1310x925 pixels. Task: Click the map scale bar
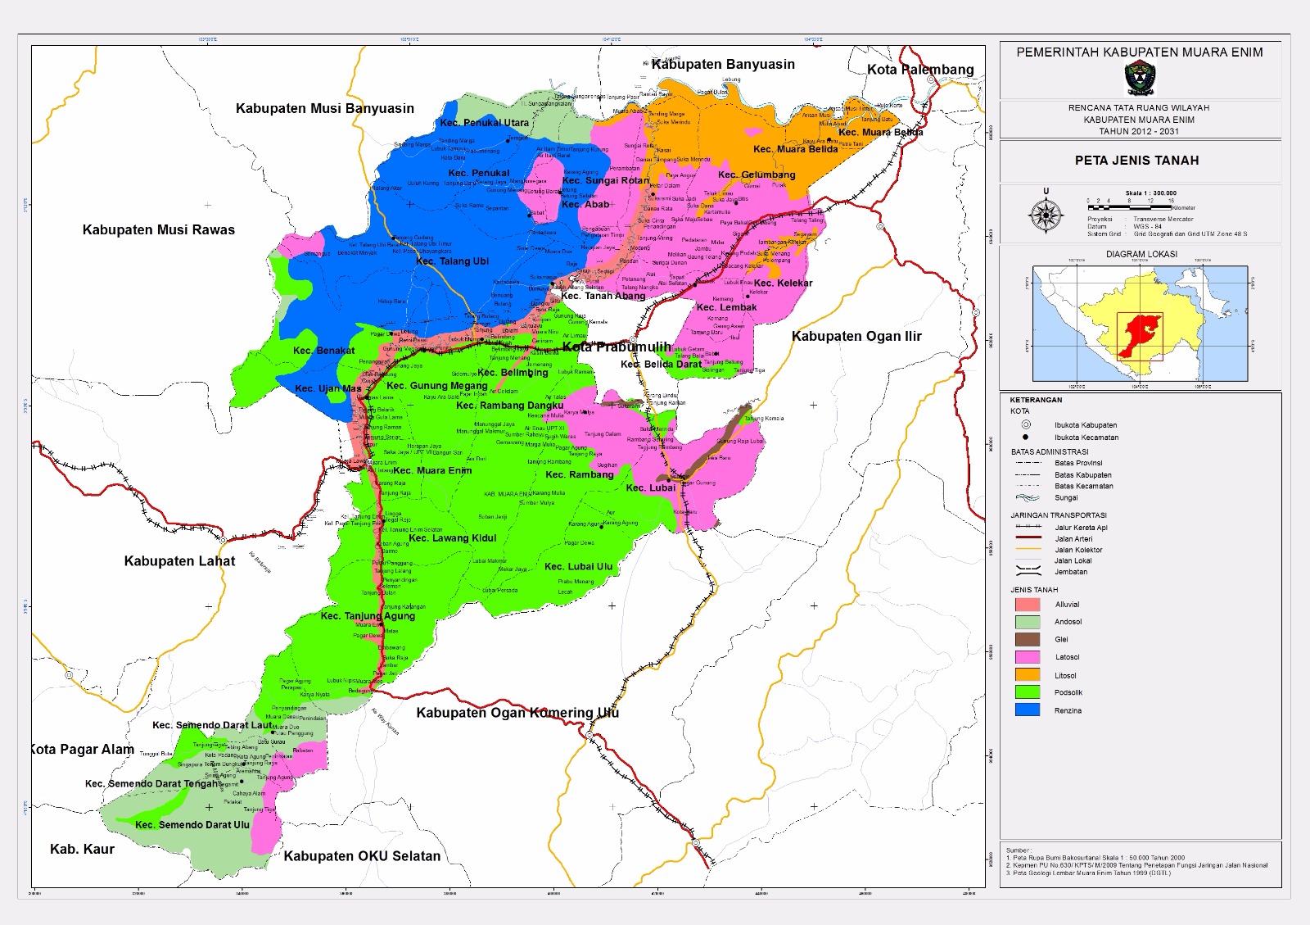pyautogui.click(x=1130, y=207)
